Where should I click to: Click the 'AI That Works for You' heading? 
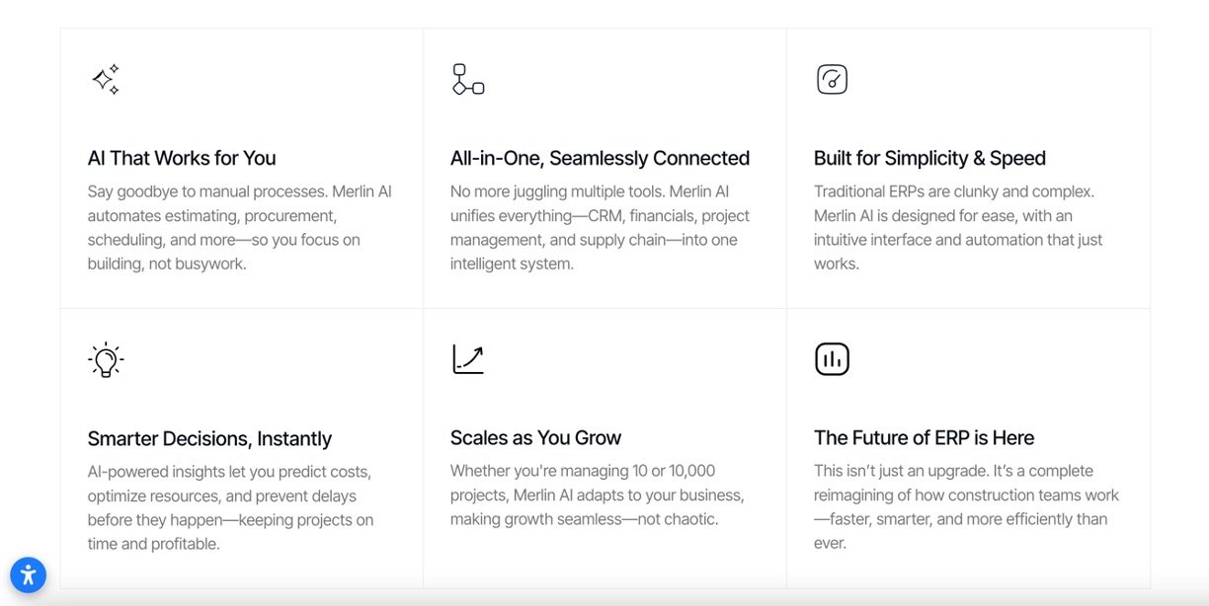(182, 158)
